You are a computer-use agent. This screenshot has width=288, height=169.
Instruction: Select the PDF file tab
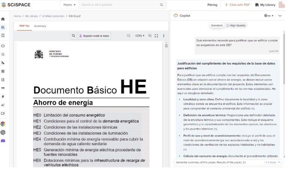point(24,26)
